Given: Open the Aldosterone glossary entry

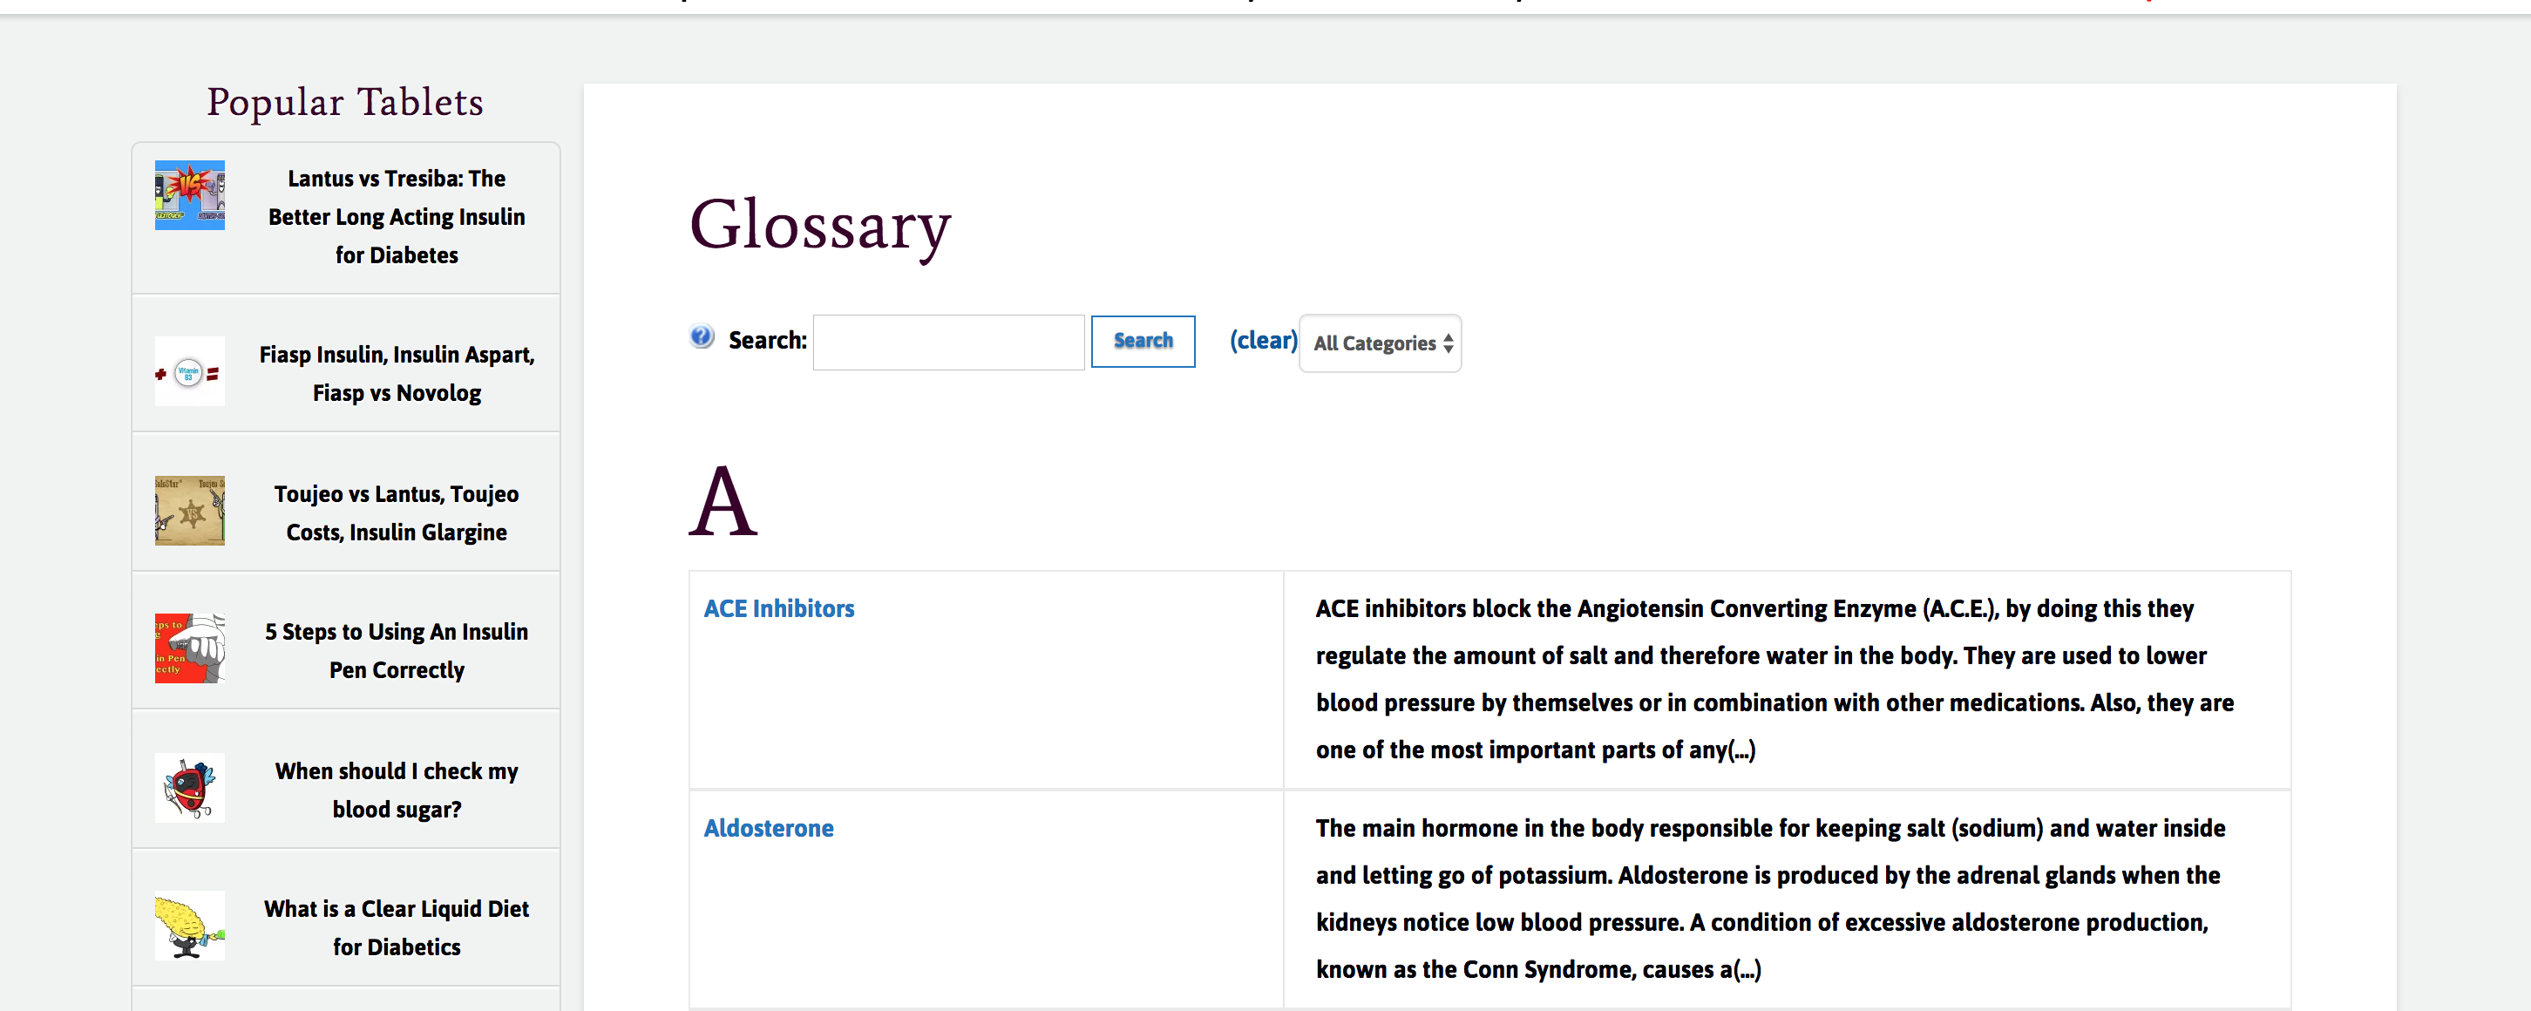Looking at the screenshot, I should click(769, 828).
